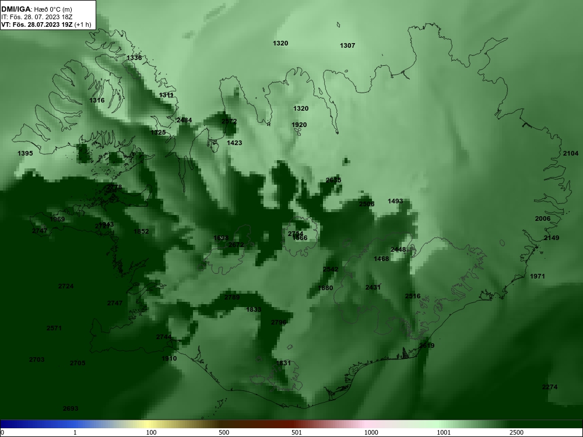This screenshot has height=437, width=583.
Task: Pick the 2484 freezing level value
Action: [x=184, y=119]
